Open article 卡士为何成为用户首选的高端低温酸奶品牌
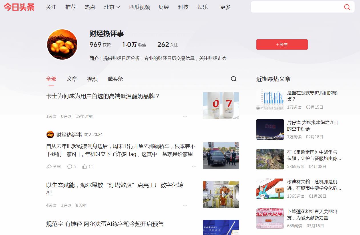 click(103, 96)
